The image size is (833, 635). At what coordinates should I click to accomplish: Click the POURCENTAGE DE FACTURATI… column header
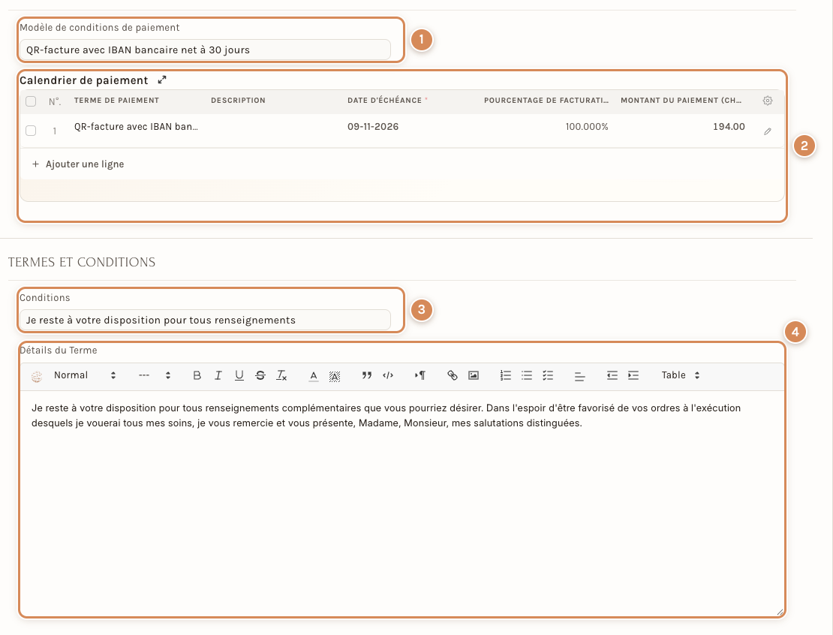[546, 101]
